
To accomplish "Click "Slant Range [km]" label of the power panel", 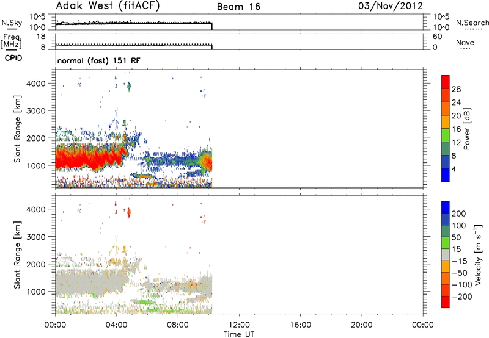I will pyautogui.click(x=17, y=129).
